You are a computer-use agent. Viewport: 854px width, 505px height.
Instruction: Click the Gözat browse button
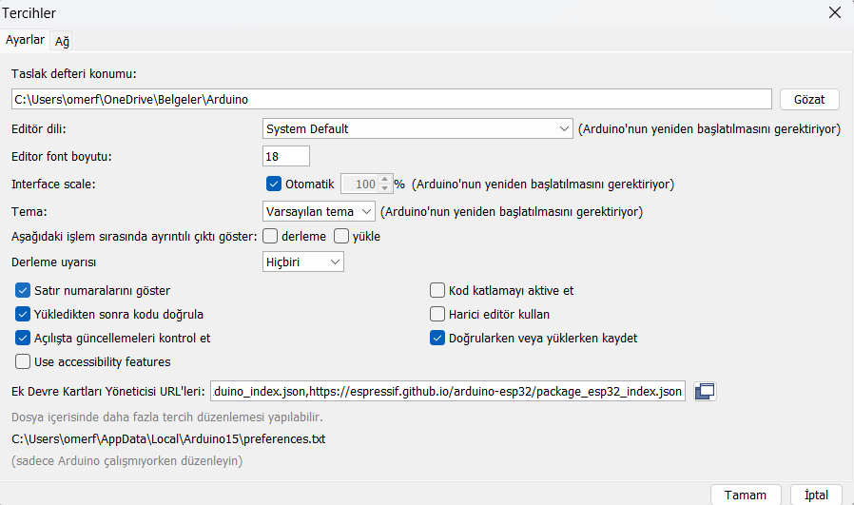[809, 99]
